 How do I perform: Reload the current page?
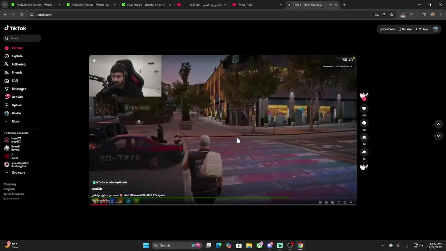click(x=22, y=15)
